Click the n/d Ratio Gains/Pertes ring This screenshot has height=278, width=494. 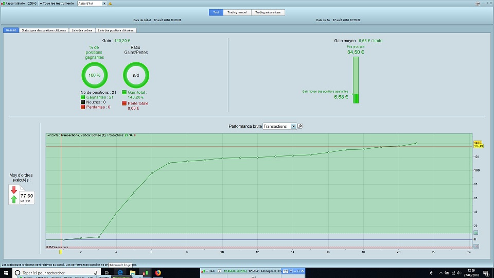coord(136,75)
